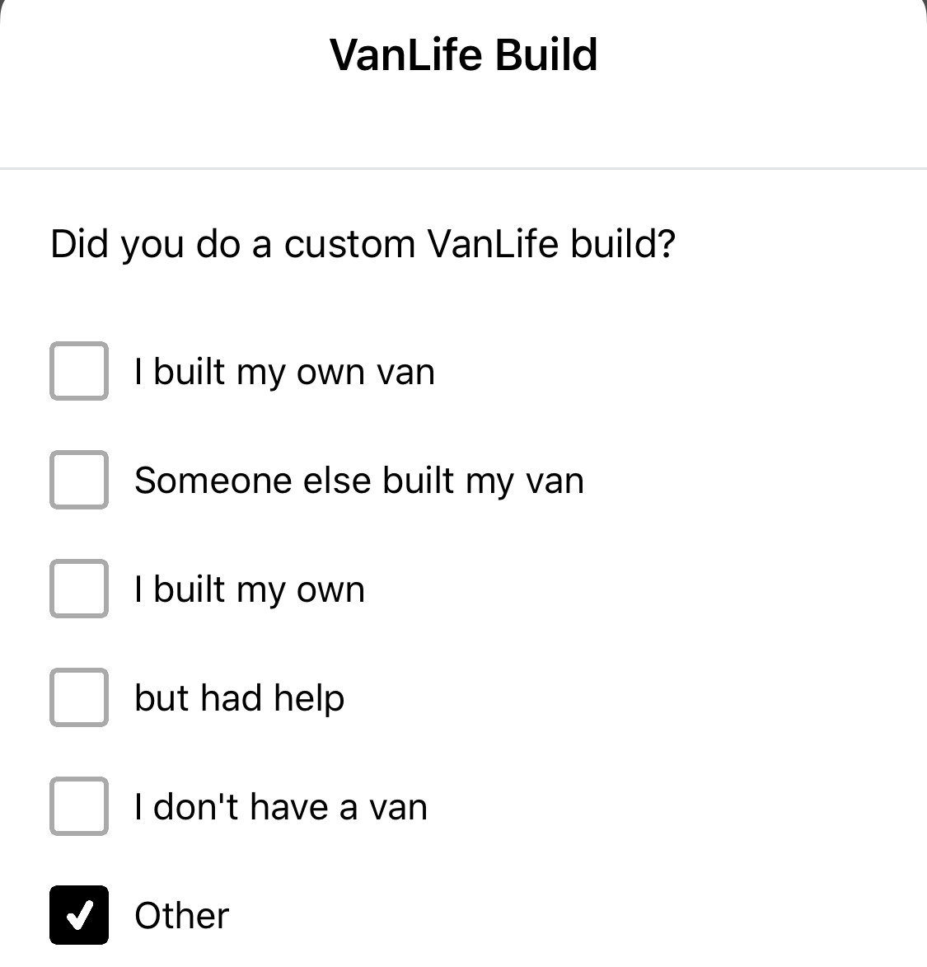Click the question mark ending the question

pos(667,244)
